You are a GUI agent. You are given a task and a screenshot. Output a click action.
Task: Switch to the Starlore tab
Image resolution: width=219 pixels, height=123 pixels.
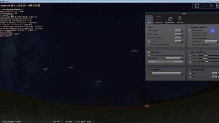pos(180,19)
